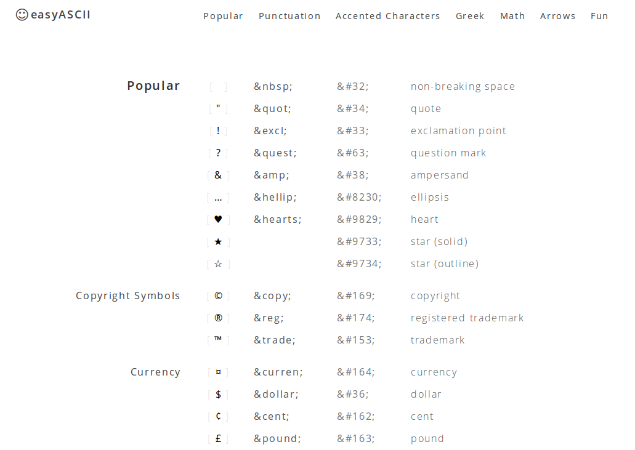Jump to the Arrows section
The height and width of the screenshot is (450, 635).
[557, 16]
